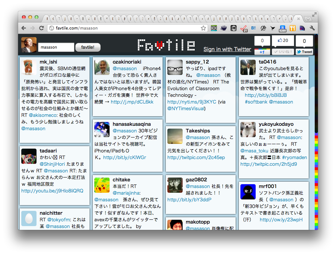Click the ozakinoriaki username
The image size is (336, 255).
pos(127,62)
